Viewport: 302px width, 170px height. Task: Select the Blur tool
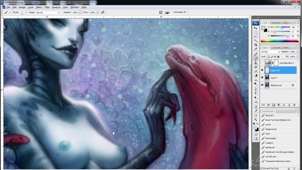255,80
